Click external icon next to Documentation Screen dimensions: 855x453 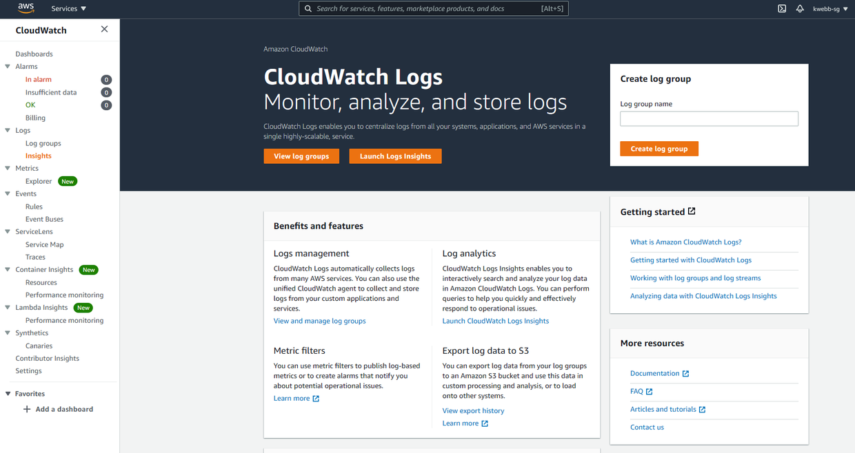[685, 374]
